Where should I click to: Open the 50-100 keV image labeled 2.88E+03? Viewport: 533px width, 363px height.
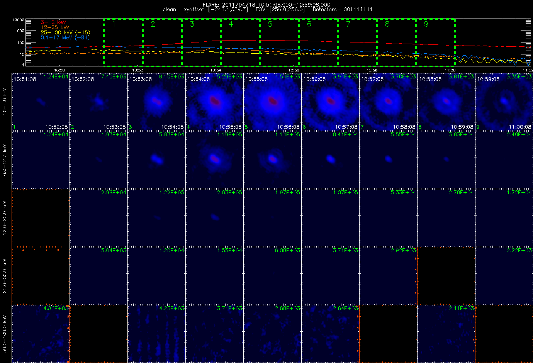pyautogui.click(x=273, y=333)
